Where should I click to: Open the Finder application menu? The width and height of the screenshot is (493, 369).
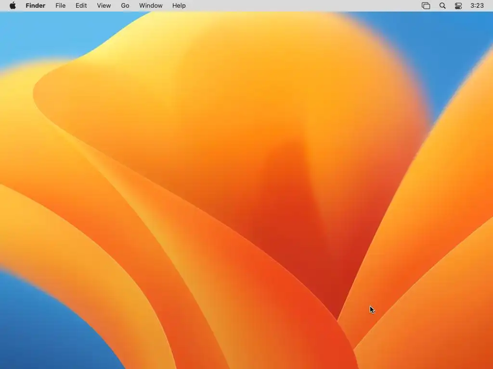36,6
